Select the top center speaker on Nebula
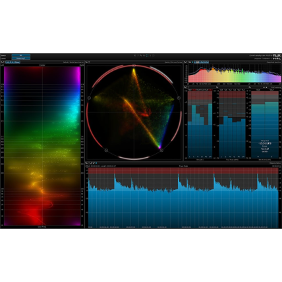 tap(134, 66)
